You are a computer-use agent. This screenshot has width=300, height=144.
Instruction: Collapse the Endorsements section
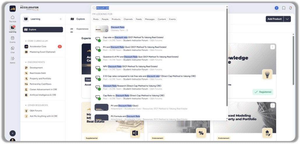point(26,62)
